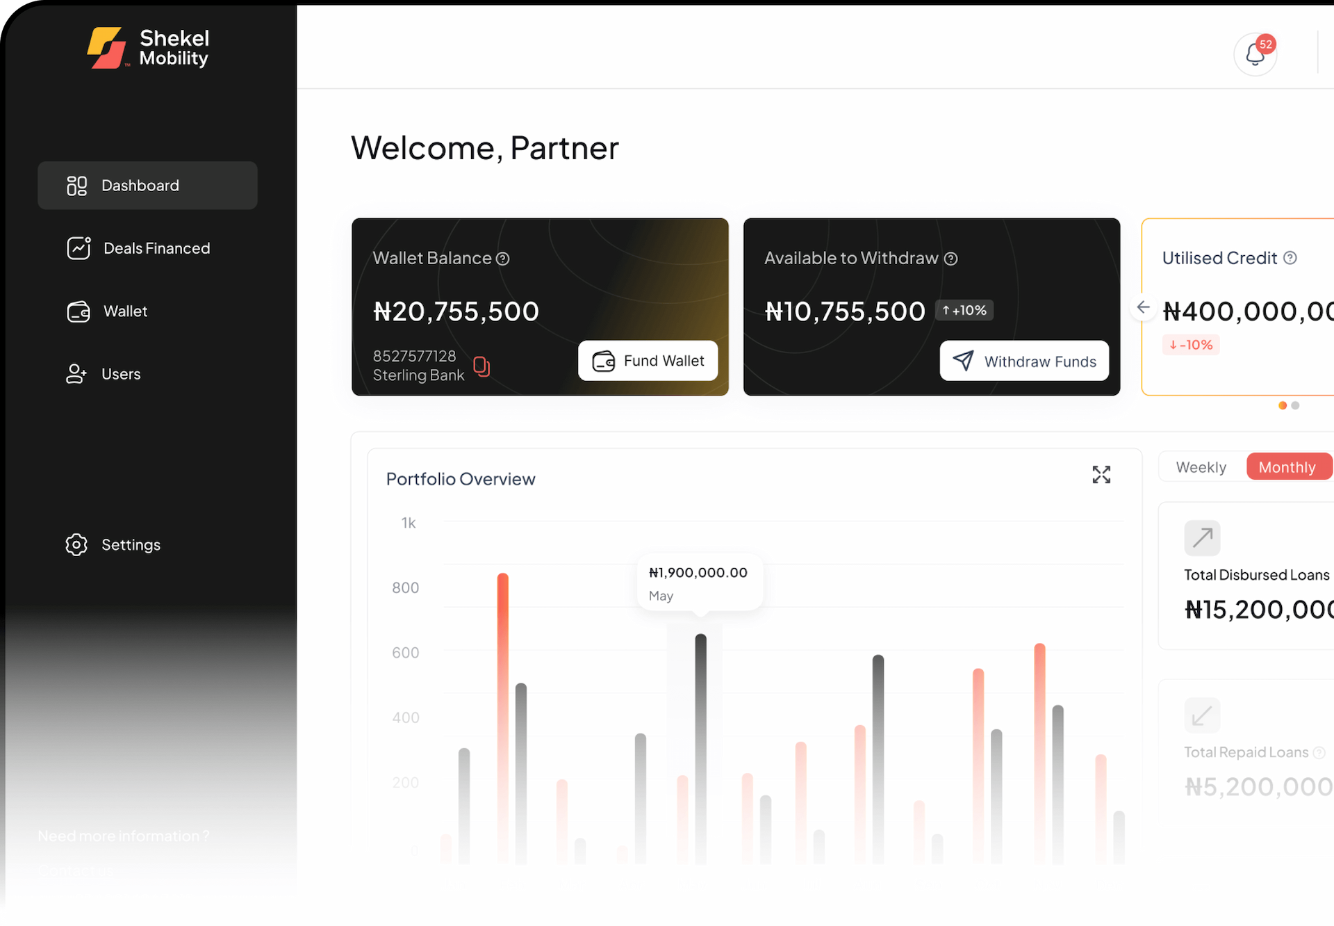
Task: Copy the Sterling Bank account number
Action: click(482, 366)
